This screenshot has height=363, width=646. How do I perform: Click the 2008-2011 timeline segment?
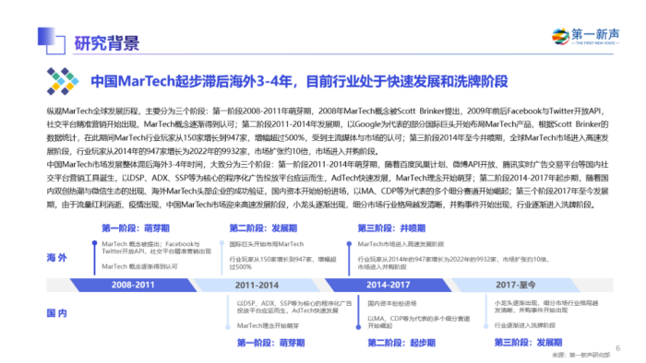click(133, 285)
